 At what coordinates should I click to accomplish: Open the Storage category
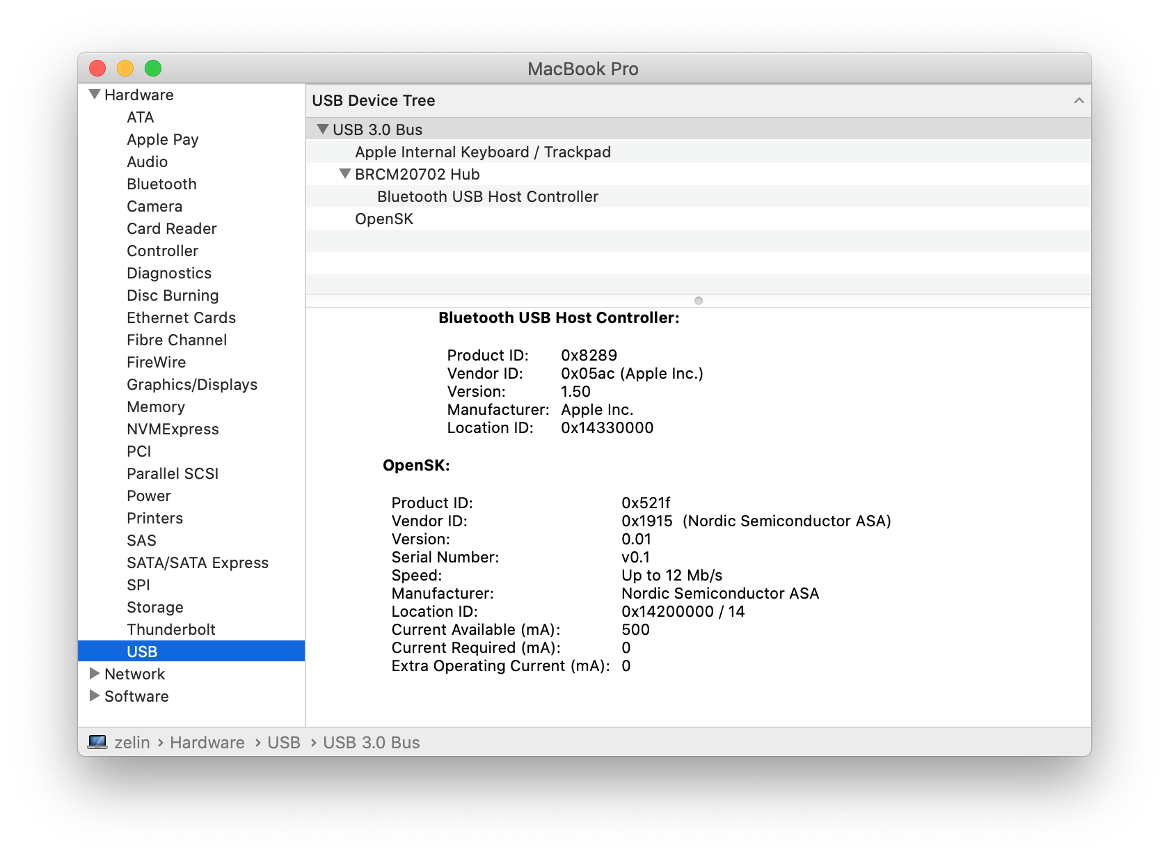tap(155, 607)
